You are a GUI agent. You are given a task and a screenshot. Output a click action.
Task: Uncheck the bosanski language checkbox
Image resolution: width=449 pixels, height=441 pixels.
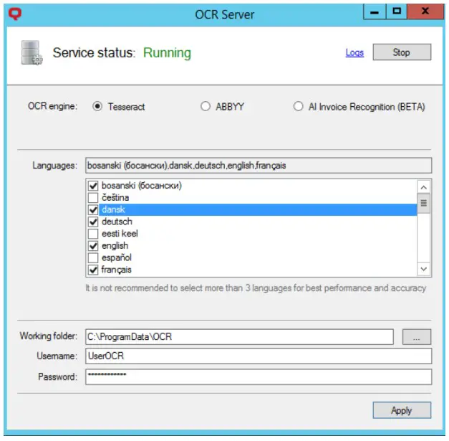(x=93, y=186)
